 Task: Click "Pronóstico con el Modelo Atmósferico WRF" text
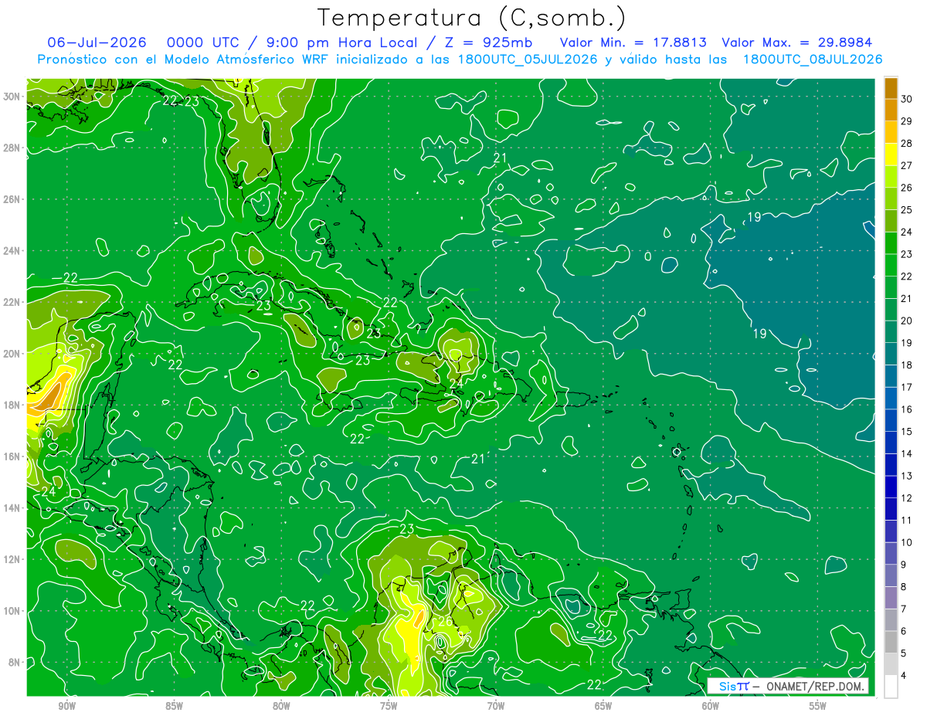185,59
